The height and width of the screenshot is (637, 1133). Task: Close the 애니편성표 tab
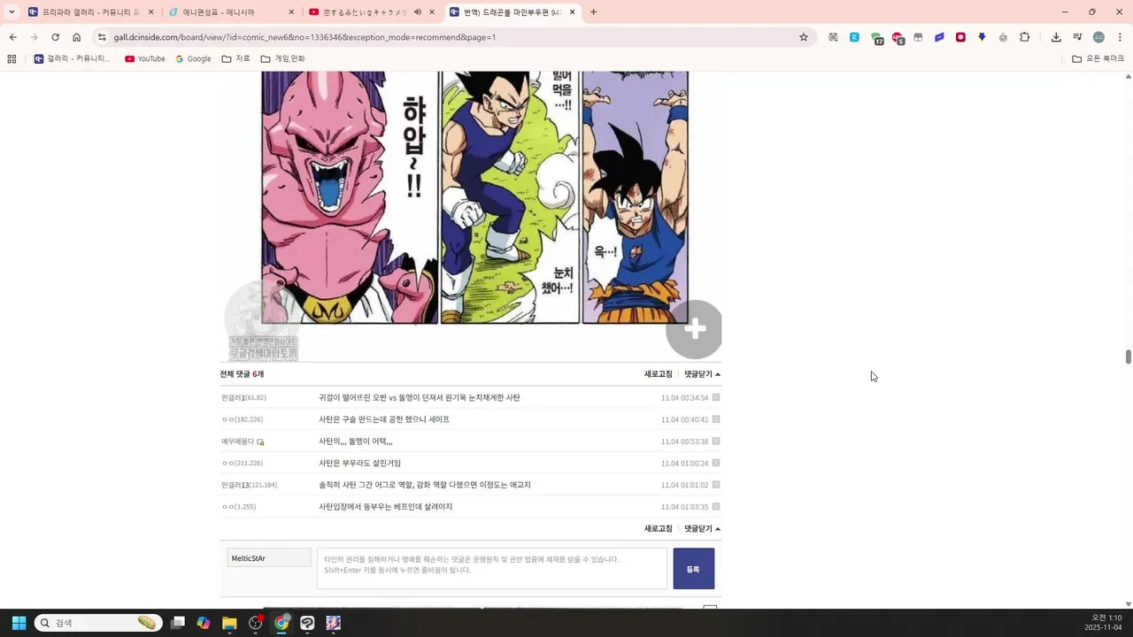(291, 12)
